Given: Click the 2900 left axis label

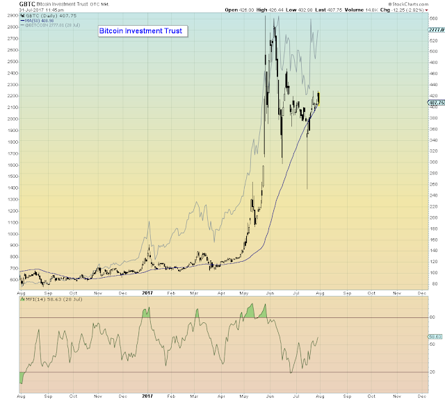Looking at the screenshot, I should [13, 15].
